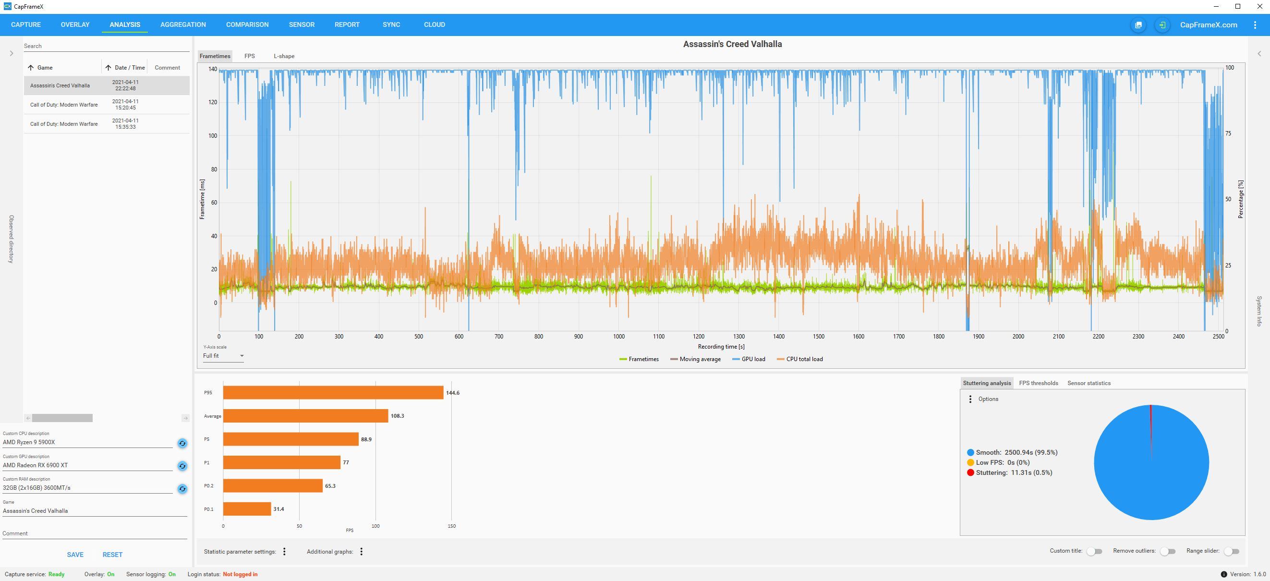Click the Comment input field

point(95,533)
